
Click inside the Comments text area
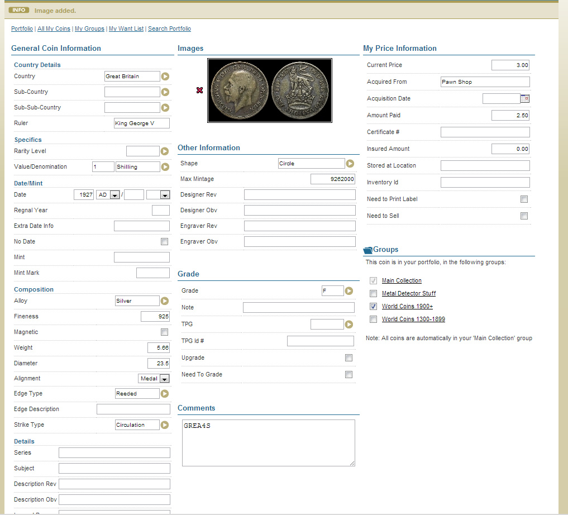[x=268, y=441]
